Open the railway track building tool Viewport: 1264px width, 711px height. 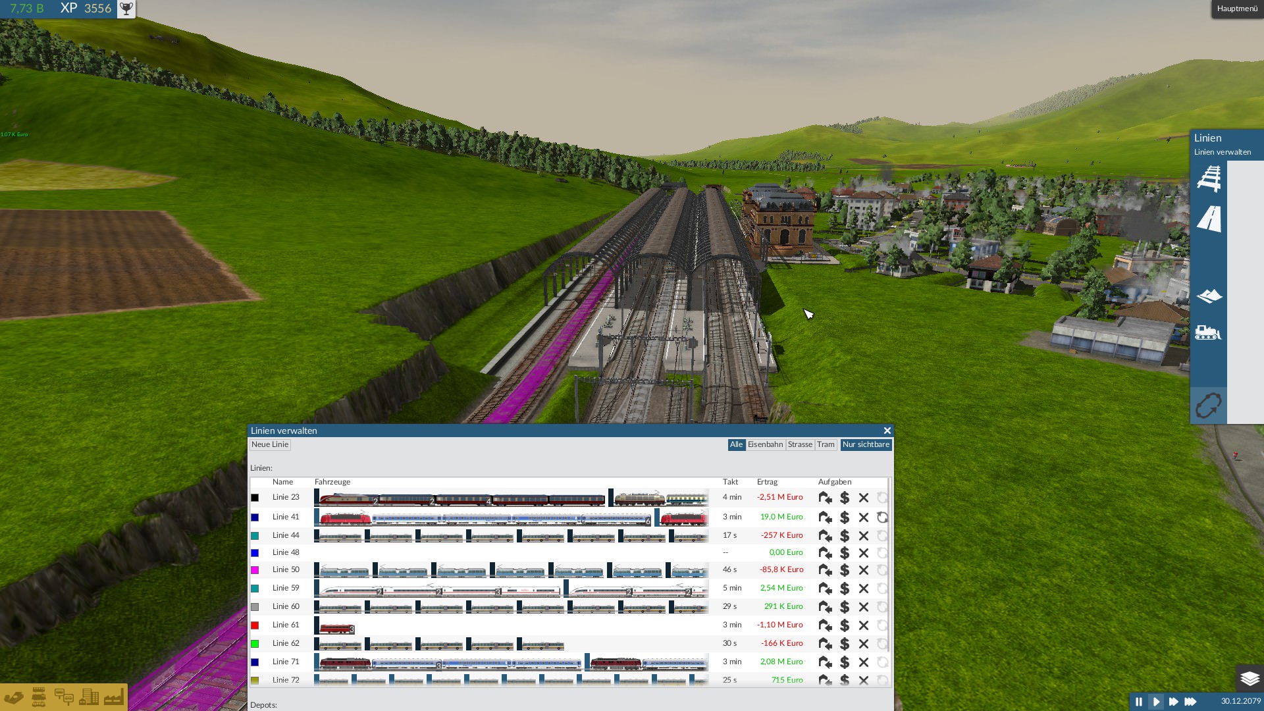point(1209,179)
